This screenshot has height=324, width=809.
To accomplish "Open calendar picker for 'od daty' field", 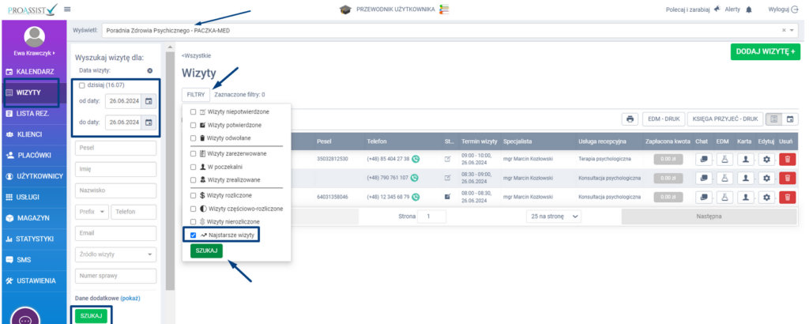I will [148, 101].
